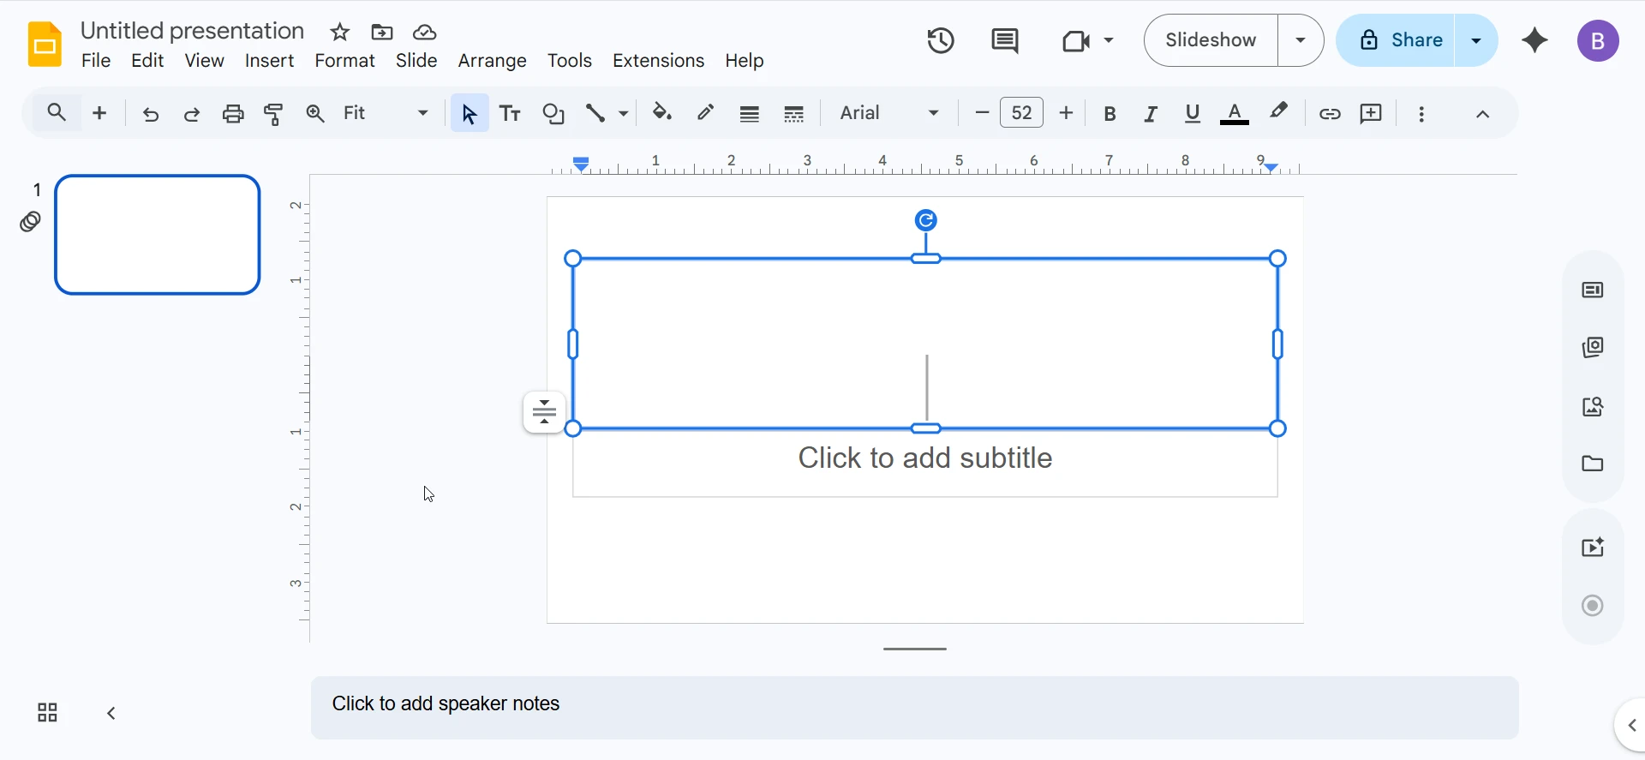Toggle Bold formatting

coord(1110,113)
